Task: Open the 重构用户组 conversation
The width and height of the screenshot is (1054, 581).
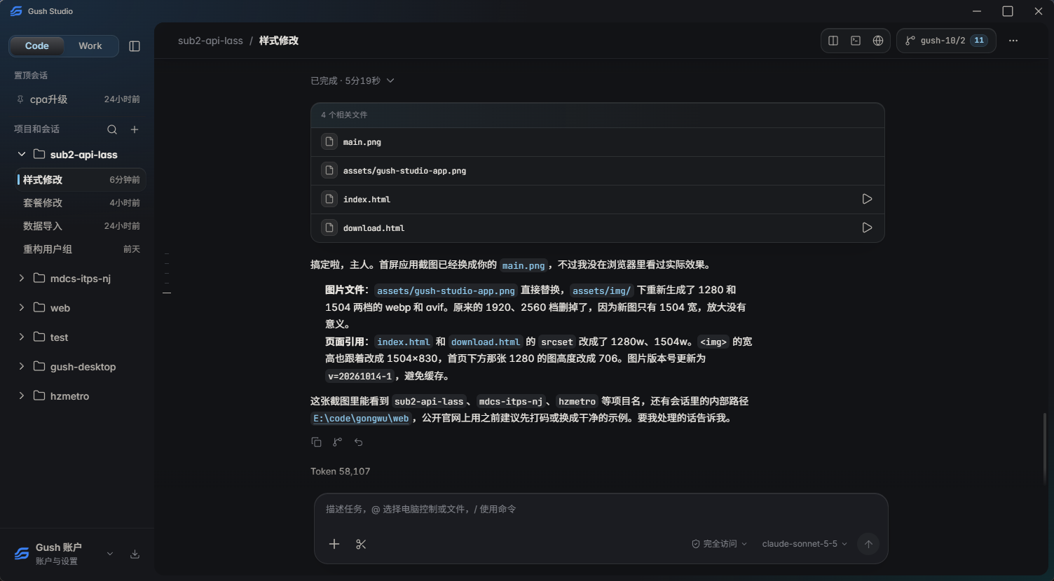Action: coord(81,249)
